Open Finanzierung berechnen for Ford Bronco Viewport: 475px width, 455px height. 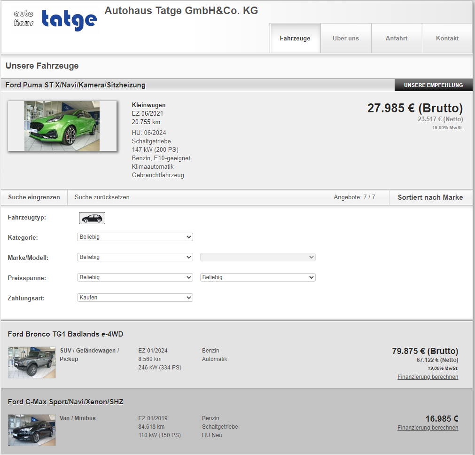pyautogui.click(x=428, y=377)
